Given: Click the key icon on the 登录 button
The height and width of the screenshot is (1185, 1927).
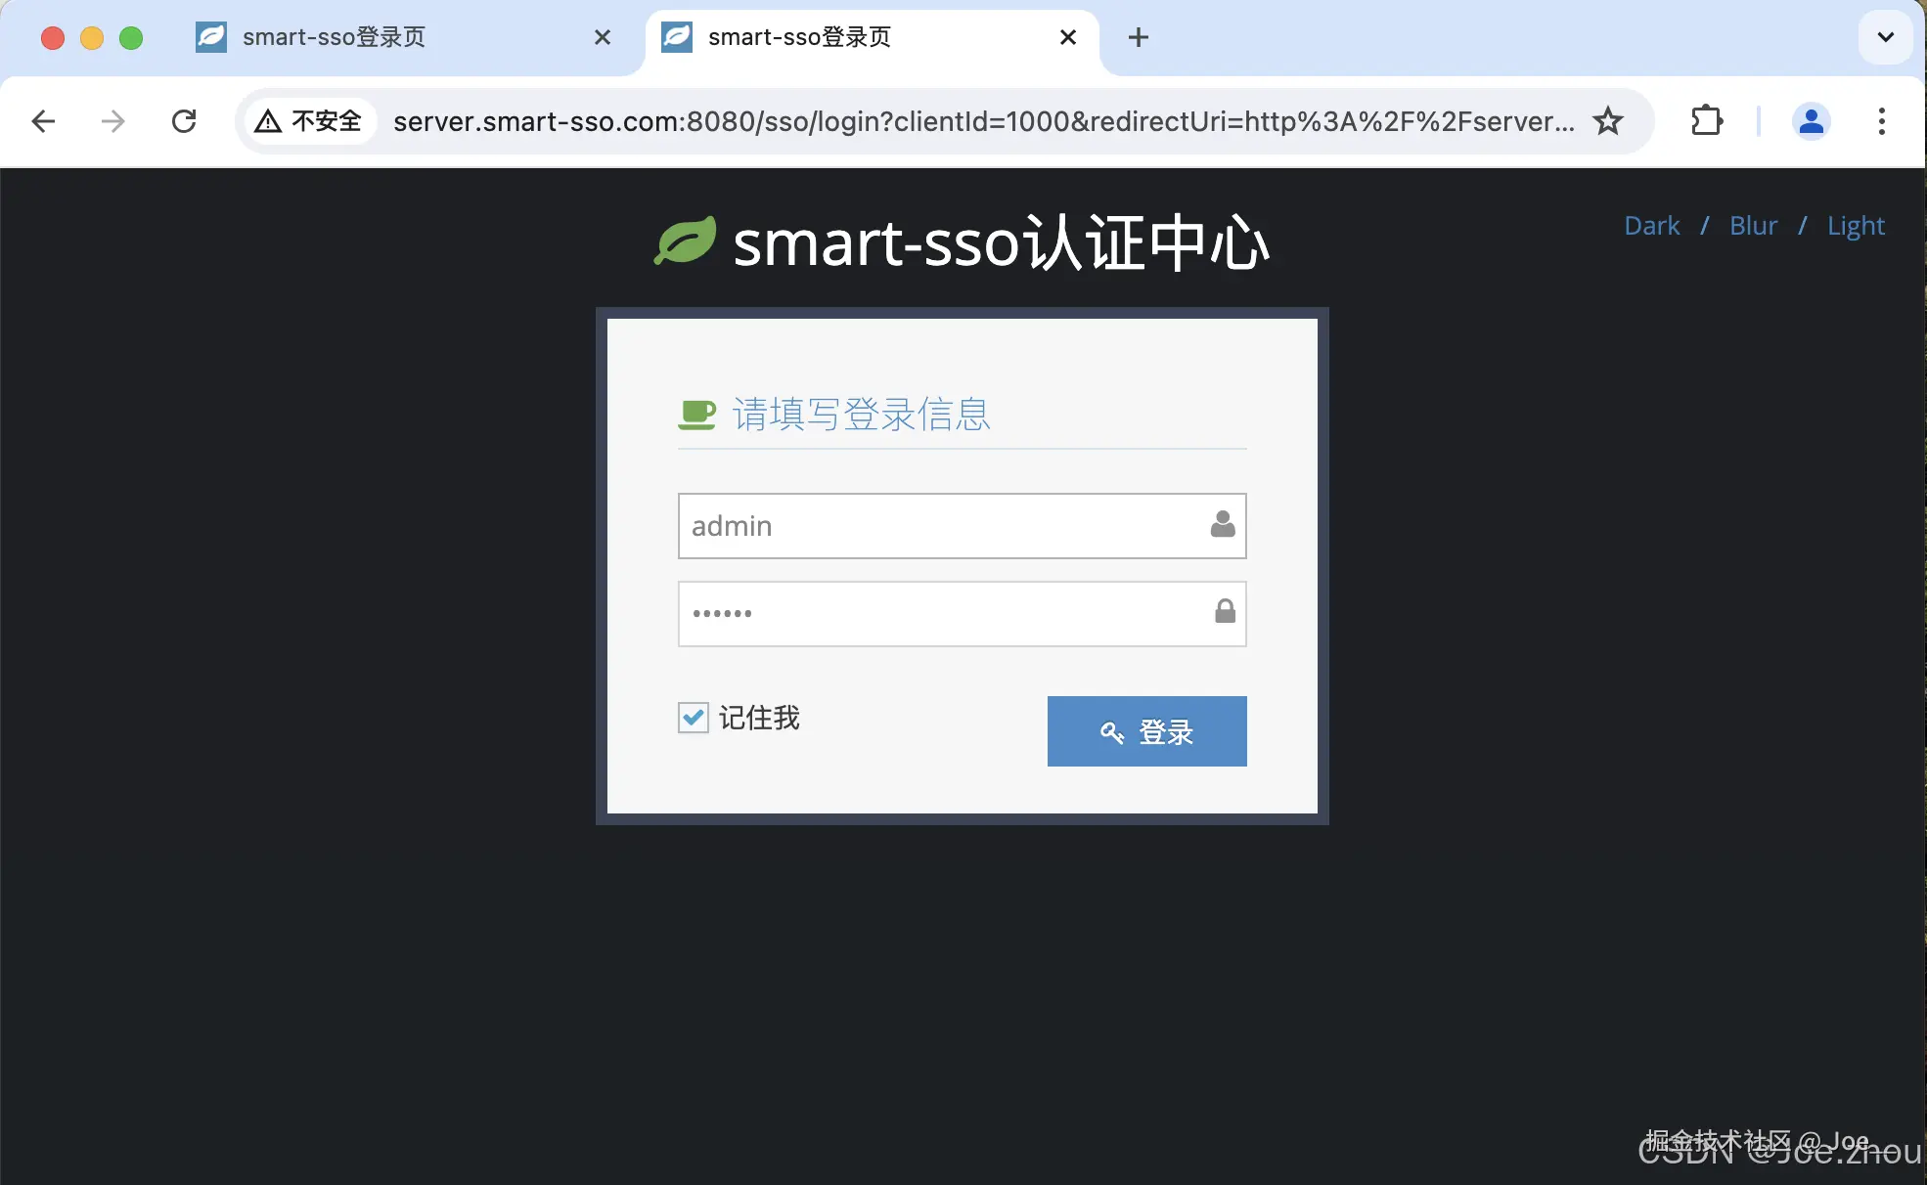Looking at the screenshot, I should [x=1112, y=731].
